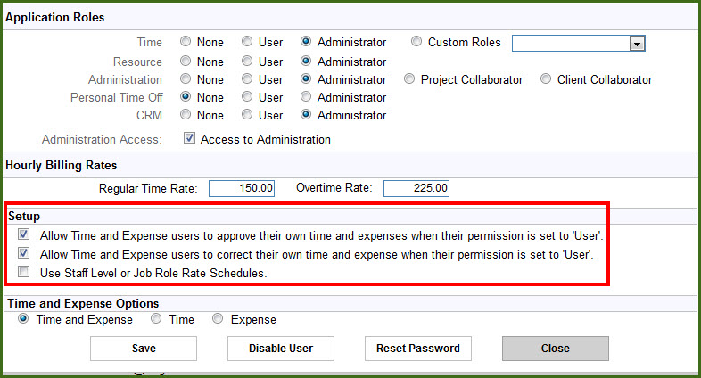
Task: Enable Use Staff Level or Job Role Rate Schedules
Action: point(24,272)
